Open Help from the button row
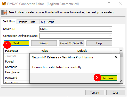The width and height of the screenshot is (127, 97). pyautogui.click(x=99, y=43)
